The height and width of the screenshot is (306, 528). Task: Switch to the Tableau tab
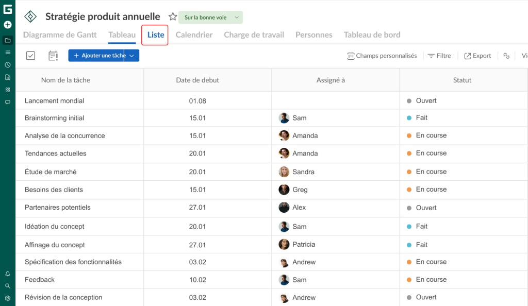tap(122, 35)
